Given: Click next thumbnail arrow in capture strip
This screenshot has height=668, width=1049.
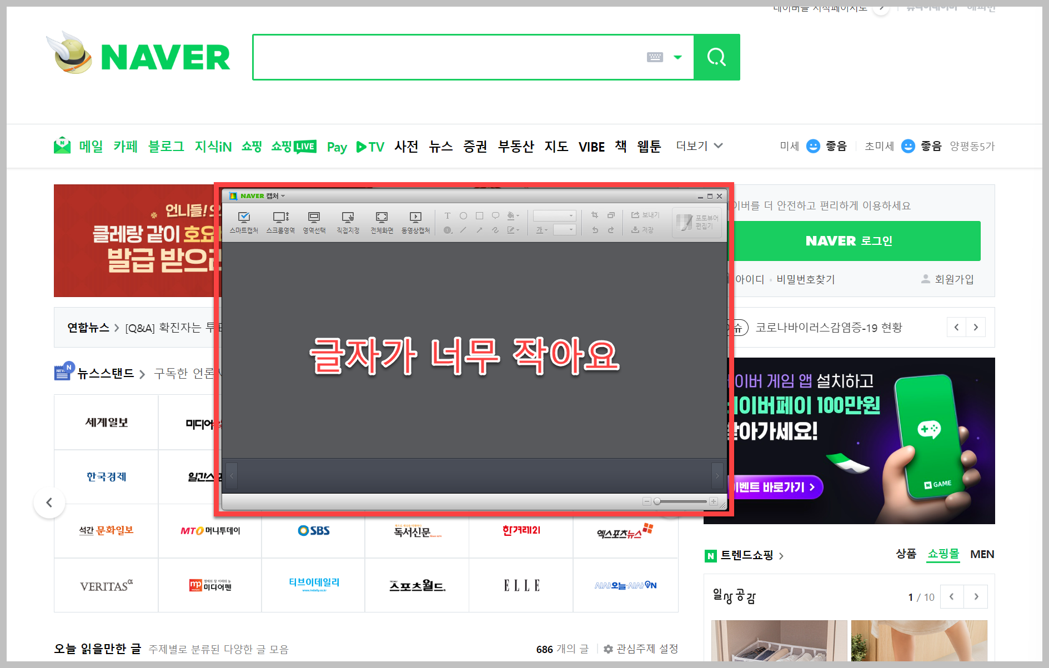Looking at the screenshot, I should (x=717, y=476).
